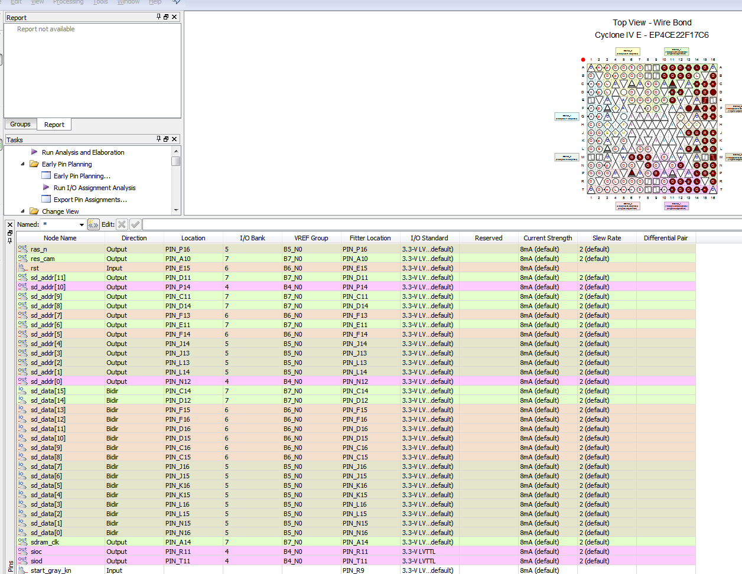The height and width of the screenshot is (574, 742).
Task: Click the input pin icon for rst
Action: pos(22,268)
